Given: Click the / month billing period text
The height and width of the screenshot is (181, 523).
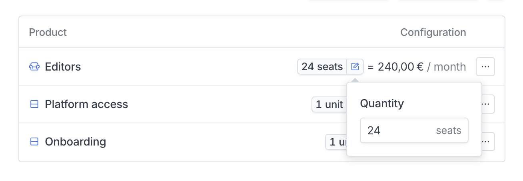Looking at the screenshot, I should click(446, 67).
